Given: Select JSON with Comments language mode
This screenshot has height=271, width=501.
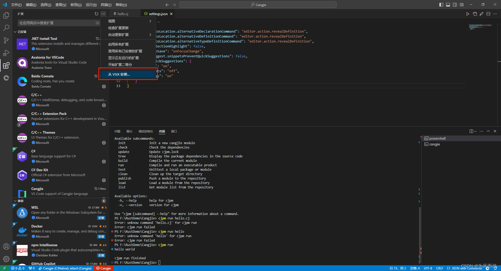Looking at the screenshot, I should [x=467, y=268].
